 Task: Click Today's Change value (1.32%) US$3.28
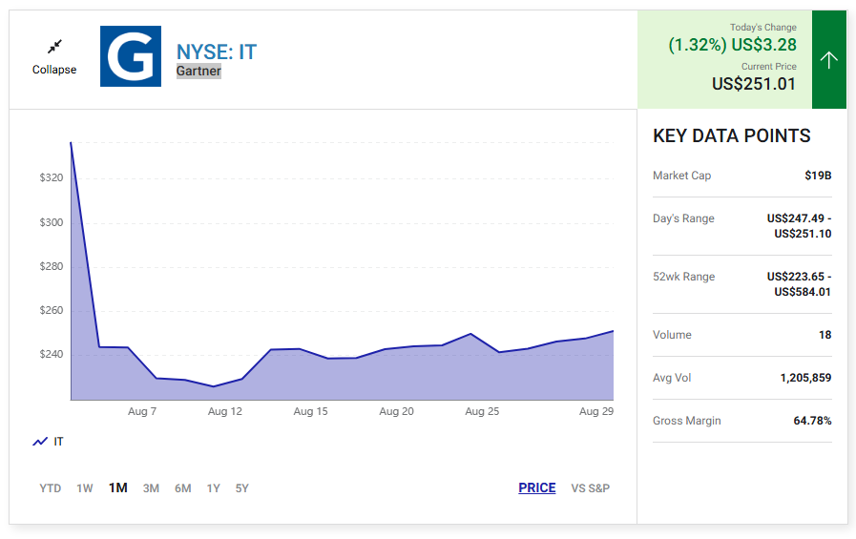(733, 45)
